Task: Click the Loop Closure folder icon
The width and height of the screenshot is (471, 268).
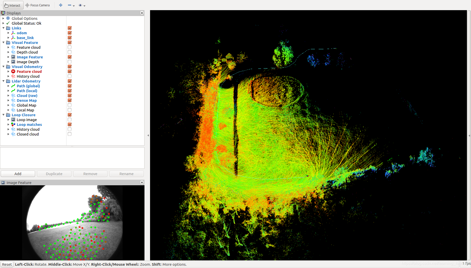Action: pos(8,115)
